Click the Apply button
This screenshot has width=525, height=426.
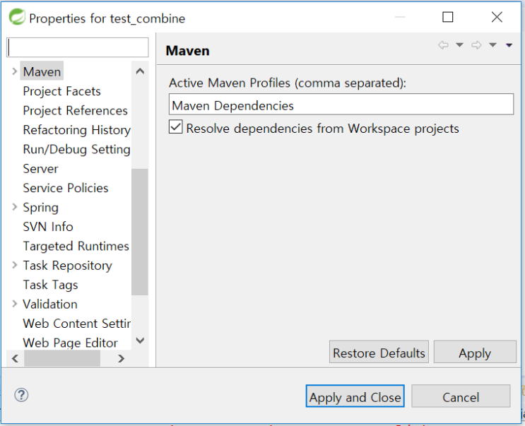click(x=475, y=352)
